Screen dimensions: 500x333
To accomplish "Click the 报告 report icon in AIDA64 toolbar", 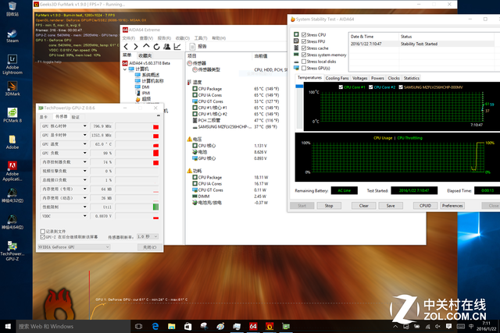I will pos(192,47).
